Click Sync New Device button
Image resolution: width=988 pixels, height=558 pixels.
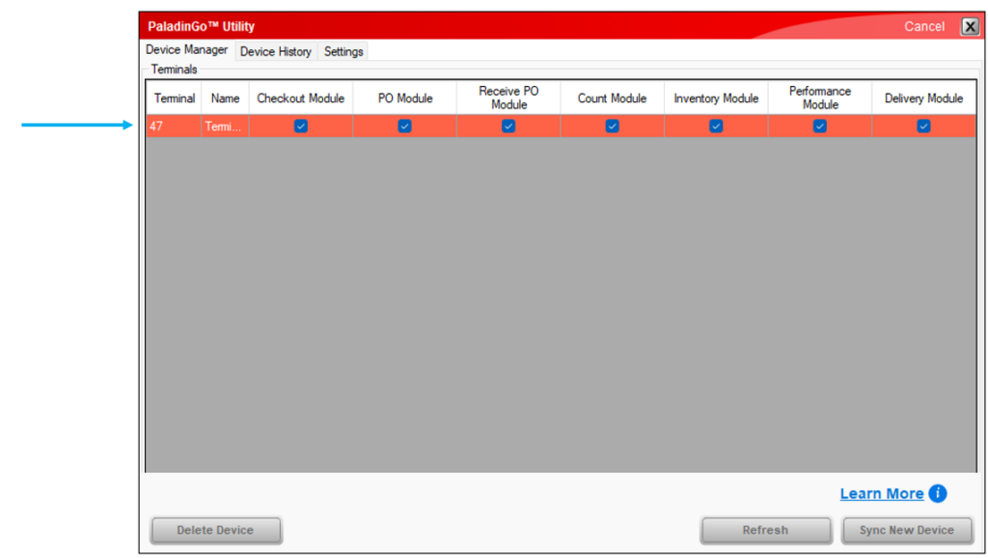907,530
